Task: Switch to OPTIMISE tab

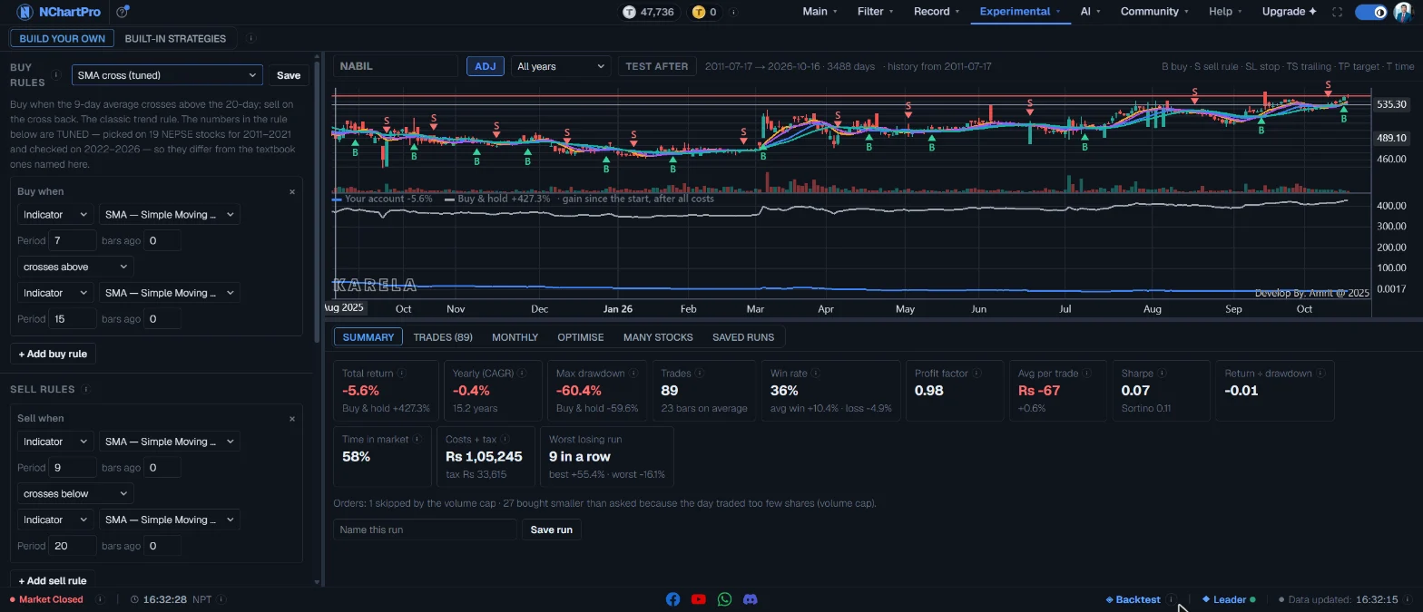Action: pos(581,337)
